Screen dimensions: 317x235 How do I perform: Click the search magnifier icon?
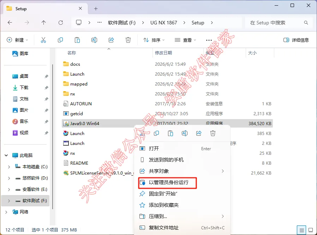click(306, 23)
